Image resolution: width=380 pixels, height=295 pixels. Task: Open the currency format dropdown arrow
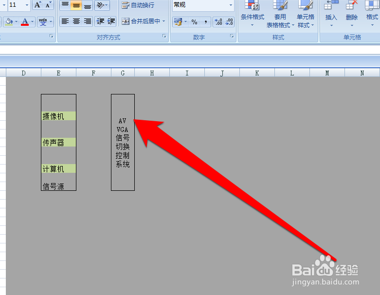(x=186, y=22)
